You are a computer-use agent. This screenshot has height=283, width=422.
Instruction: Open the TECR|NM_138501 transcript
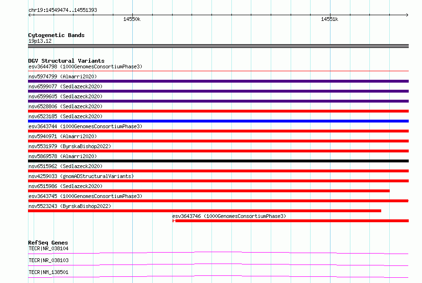point(218,276)
